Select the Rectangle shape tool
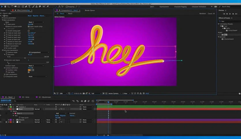The image size is (241, 139). (23, 7)
